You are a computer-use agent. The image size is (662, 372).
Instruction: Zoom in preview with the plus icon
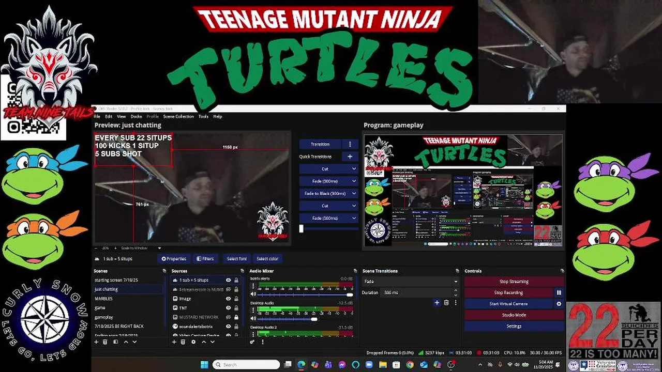point(115,248)
